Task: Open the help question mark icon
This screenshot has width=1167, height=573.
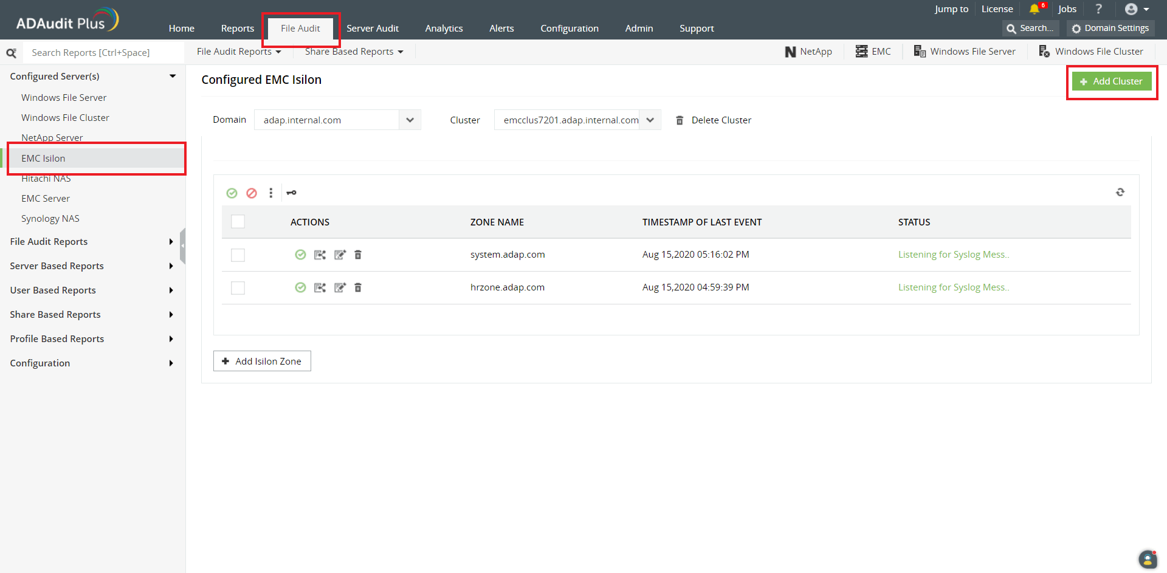Action: pos(1098,9)
